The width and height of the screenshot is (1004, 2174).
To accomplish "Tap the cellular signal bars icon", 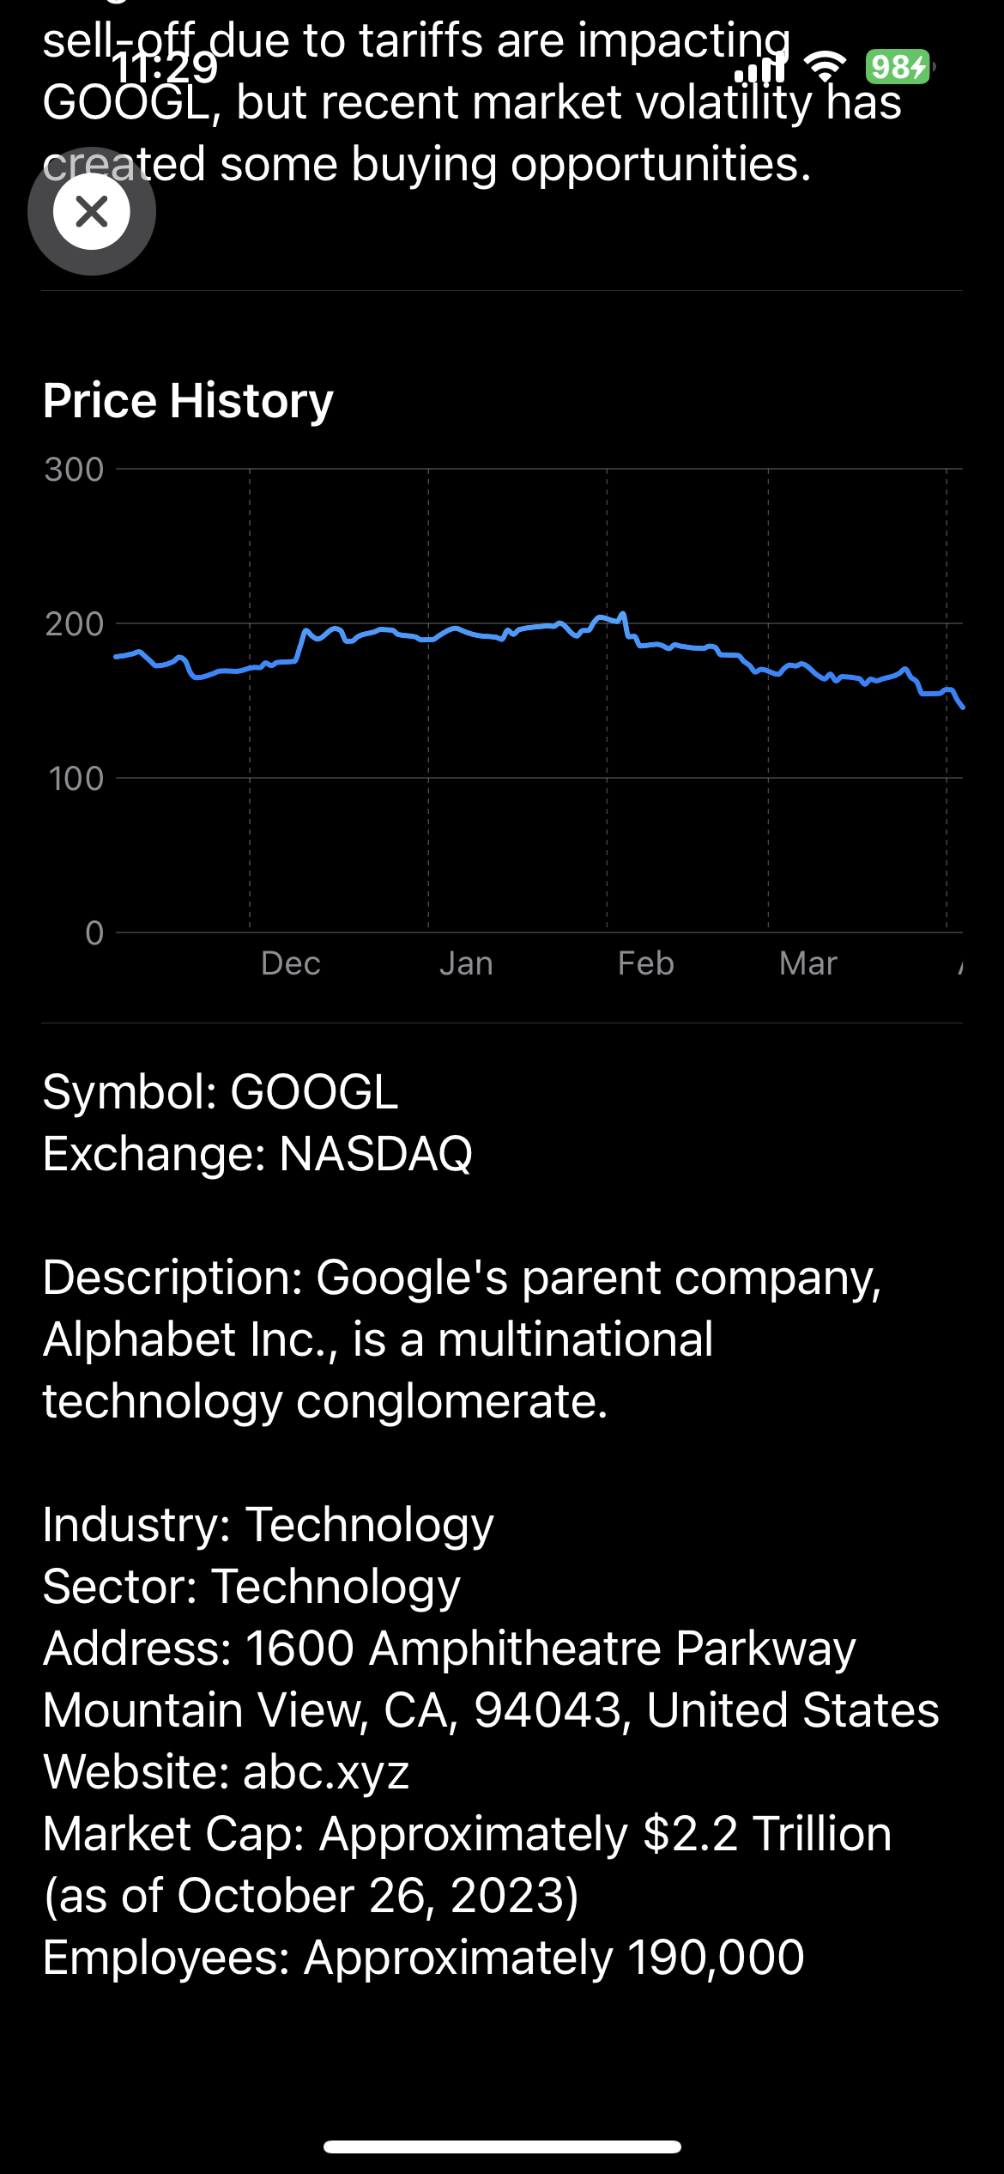I will pyautogui.click(x=760, y=67).
